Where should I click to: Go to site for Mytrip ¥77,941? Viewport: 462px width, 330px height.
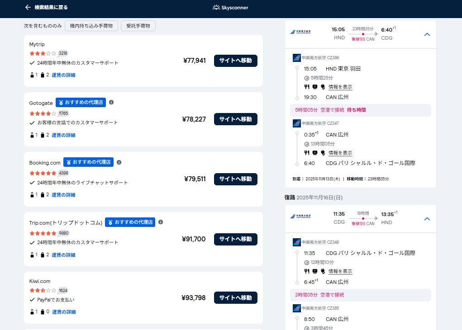[x=235, y=61]
